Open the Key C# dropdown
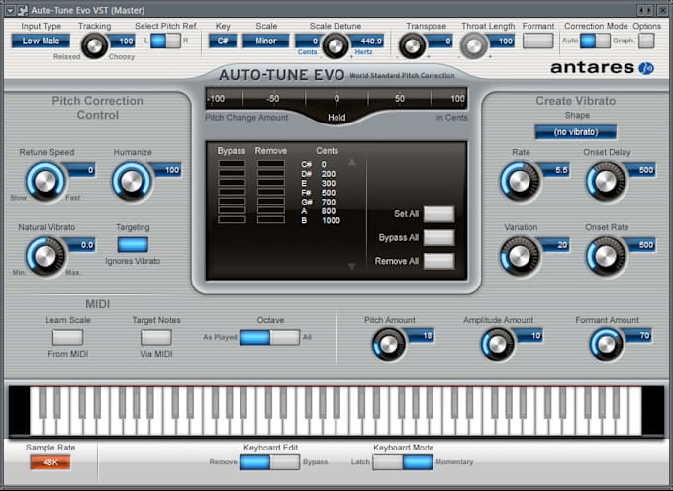 point(223,41)
